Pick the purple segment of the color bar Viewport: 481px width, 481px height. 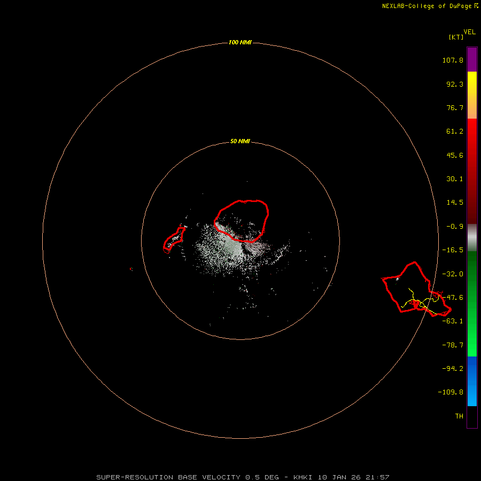coord(472,59)
